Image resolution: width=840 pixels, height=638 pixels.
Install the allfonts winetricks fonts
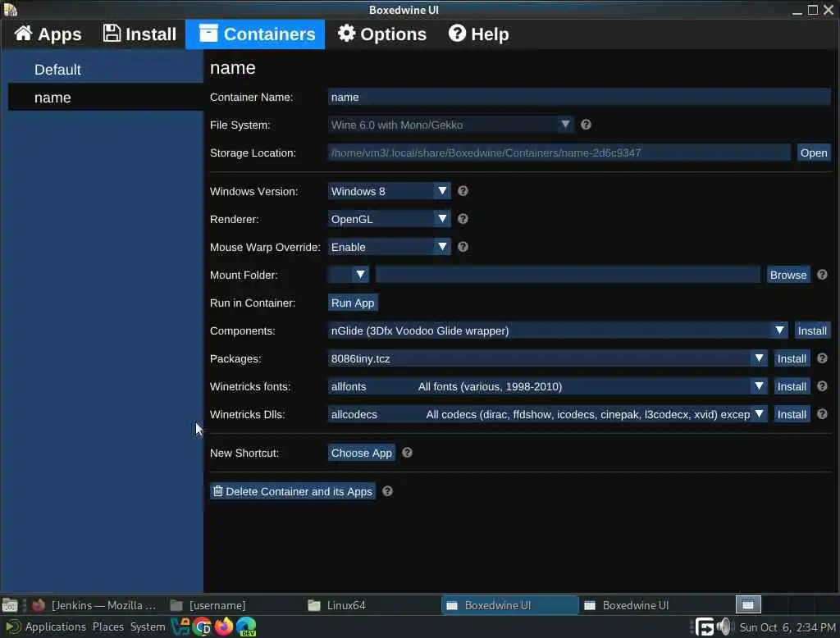792,386
